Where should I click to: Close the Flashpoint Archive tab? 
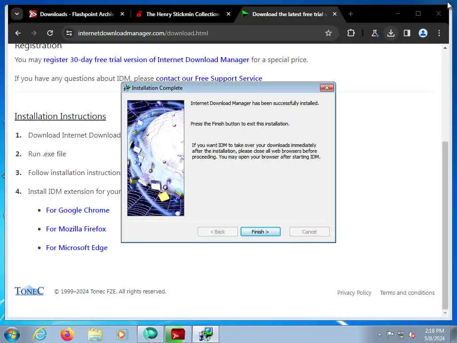(x=122, y=14)
